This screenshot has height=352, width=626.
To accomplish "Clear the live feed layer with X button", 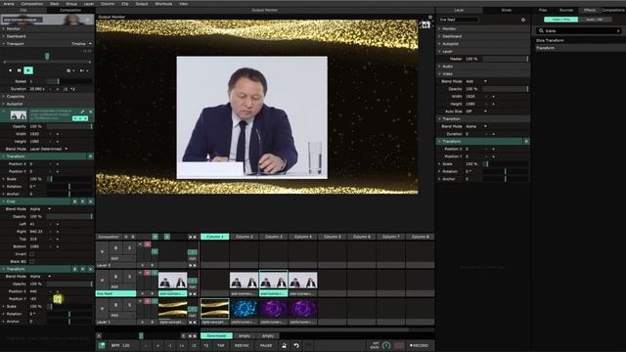I will pyautogui.click(x=102, y=281).
